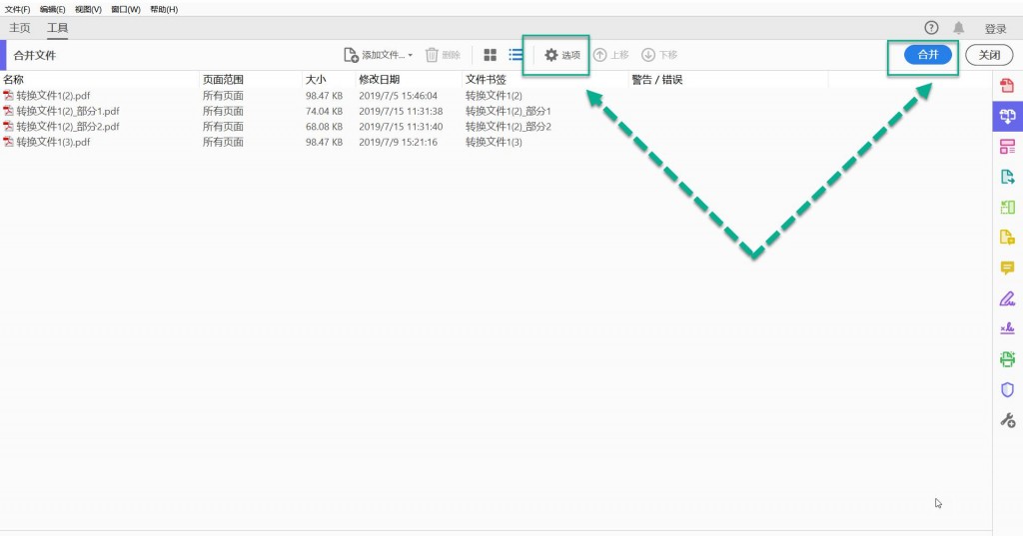Expand the 添加文件 dropdown arrow
Screen dimensions: 1023x536
[x=411, y=56]
